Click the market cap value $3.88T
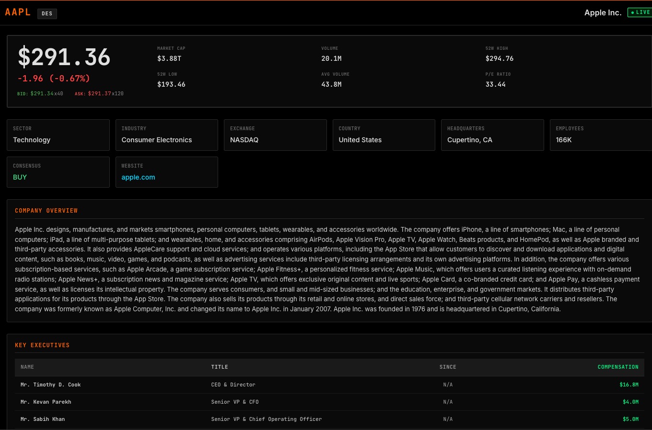Screen dimensions: 652x430 click(x=169, y=58)
